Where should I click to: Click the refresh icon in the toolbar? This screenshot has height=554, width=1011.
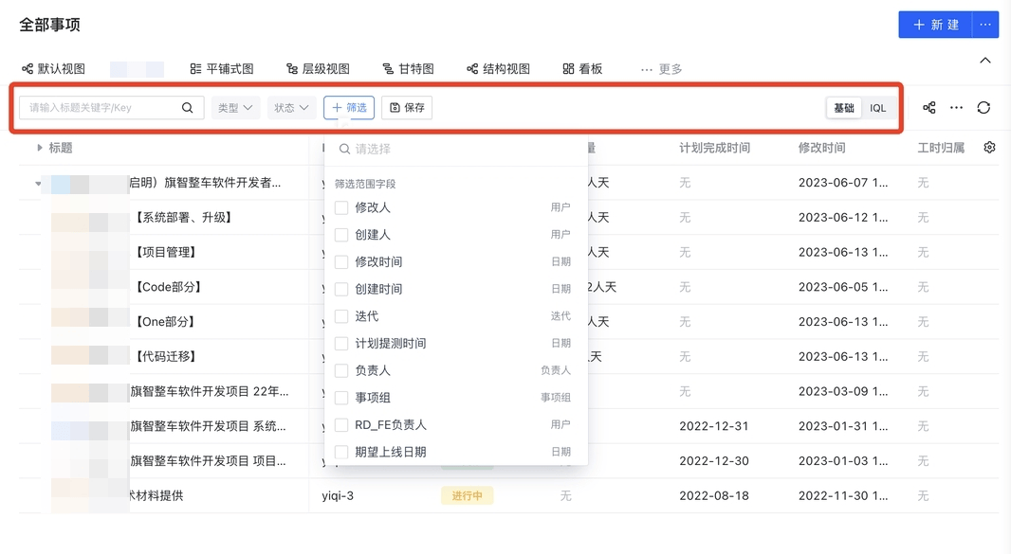[x=983, y=108]
